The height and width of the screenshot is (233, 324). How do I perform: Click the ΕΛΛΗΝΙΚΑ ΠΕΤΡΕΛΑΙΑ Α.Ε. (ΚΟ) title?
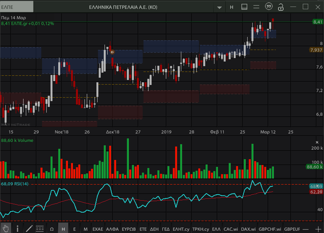click(123, 7)
